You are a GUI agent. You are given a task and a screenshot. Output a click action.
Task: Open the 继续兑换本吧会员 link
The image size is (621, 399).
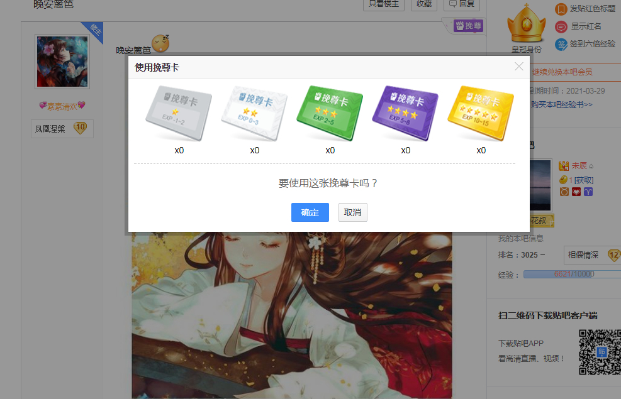point(562,72)
